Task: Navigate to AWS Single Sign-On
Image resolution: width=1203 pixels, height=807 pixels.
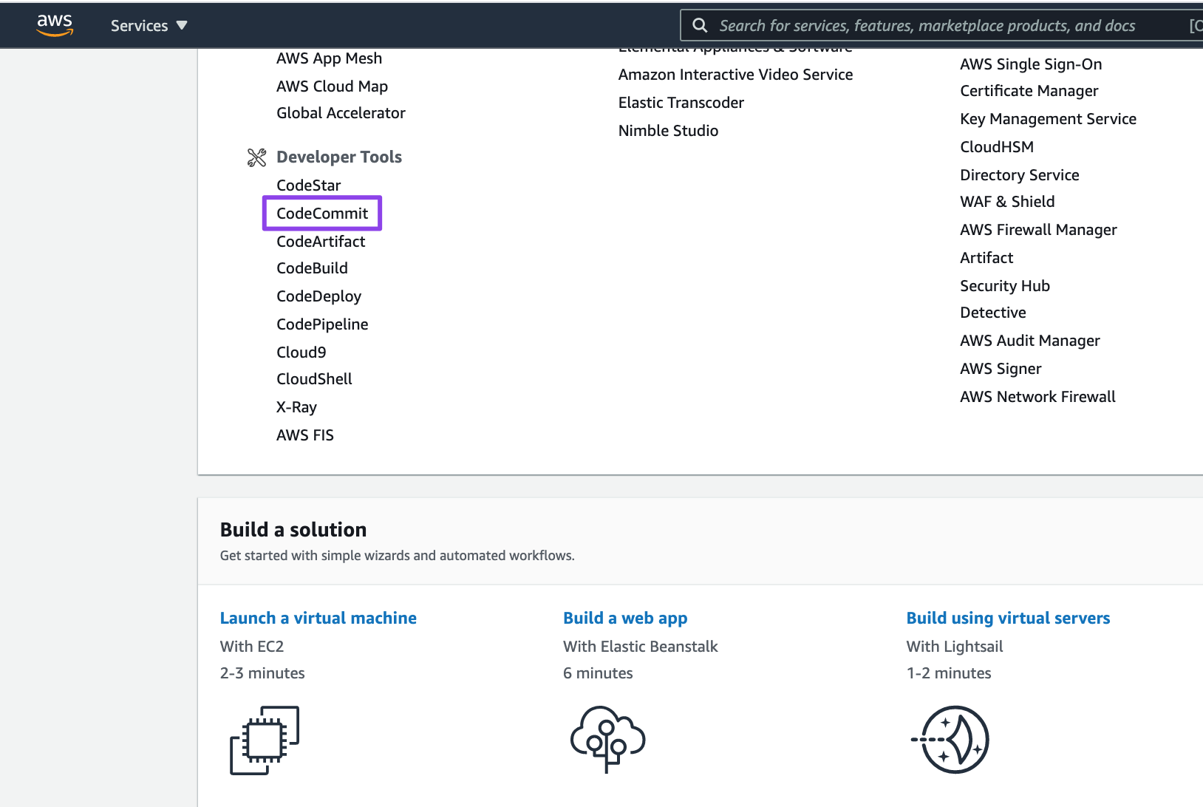Action: coord(1030,64)
